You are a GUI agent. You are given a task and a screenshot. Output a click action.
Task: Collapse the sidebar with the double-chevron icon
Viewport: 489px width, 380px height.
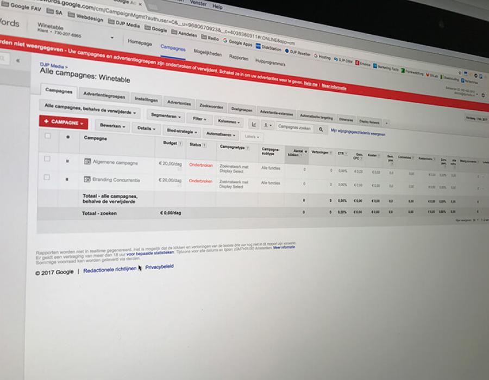[18, 60]
